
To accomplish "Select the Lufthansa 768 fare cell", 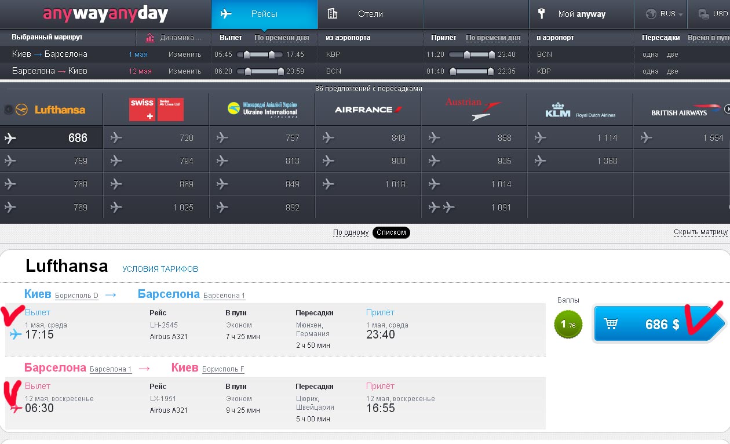I will [x=52, y=184].
